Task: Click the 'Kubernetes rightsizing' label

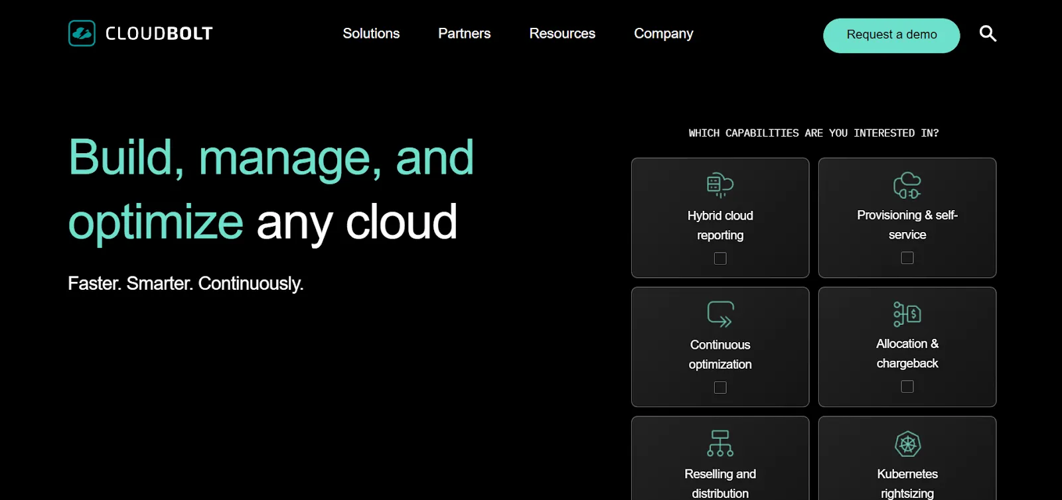Action: [907, 483]
